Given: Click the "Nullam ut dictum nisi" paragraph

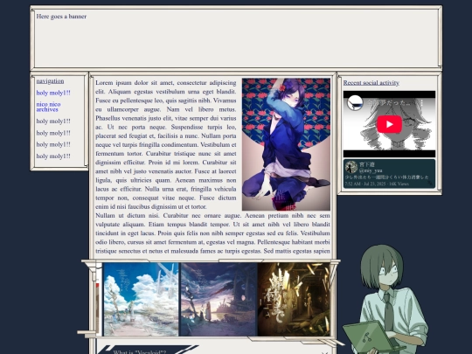Looking at the screenshot, I should click(x=212, y=233).
